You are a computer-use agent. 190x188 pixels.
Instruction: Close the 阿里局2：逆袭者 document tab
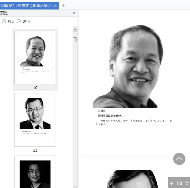click(x=55, y=6)
